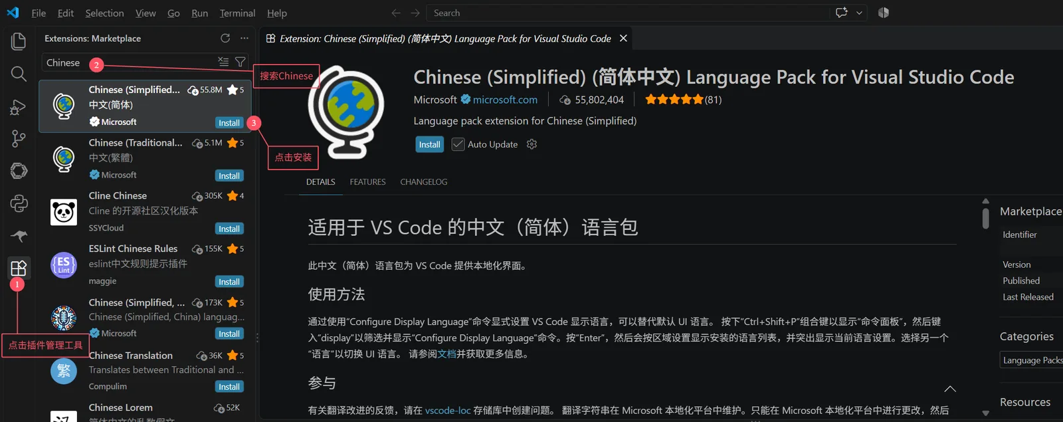The width and height of the screenshot is (1063, 422).
Task: Open the 文档 documentation link
Action: coord(446,354)
